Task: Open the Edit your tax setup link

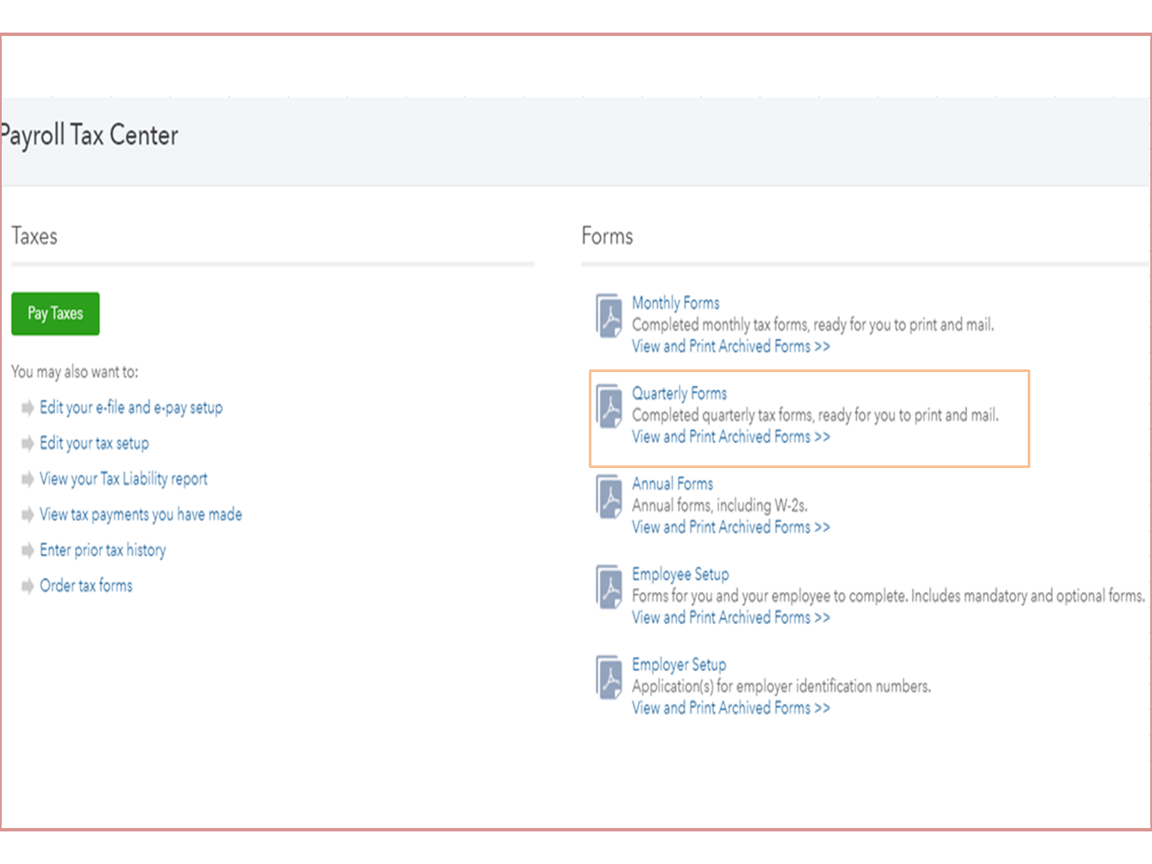Action: click(94, 443)
